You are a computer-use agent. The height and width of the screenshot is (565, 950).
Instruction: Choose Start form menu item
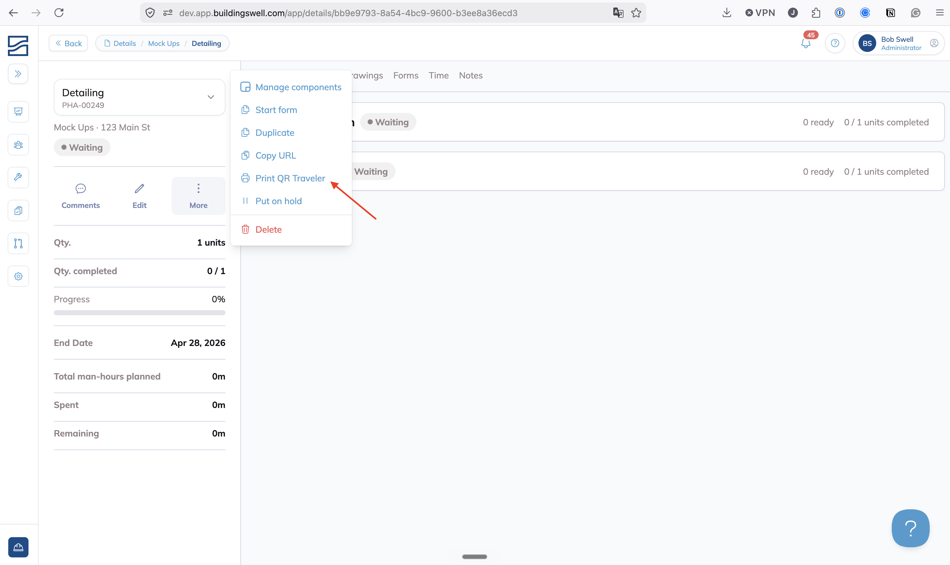point(291,110)
